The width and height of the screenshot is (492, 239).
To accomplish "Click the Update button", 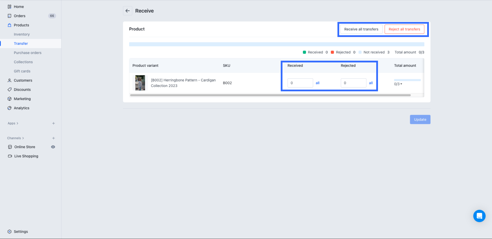I will [420, 120].
